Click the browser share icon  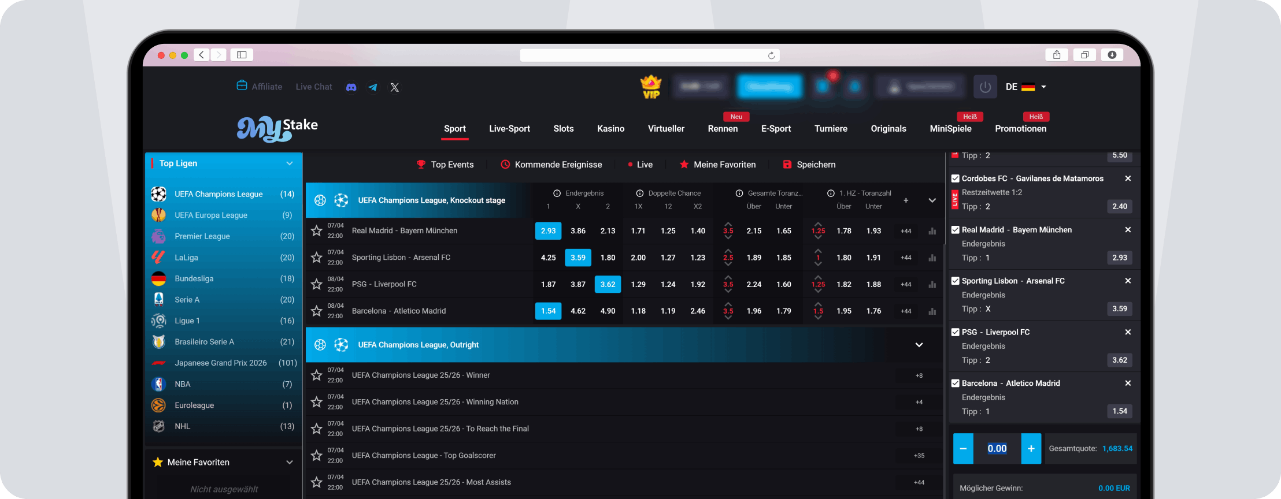(x=1057, y=55)
